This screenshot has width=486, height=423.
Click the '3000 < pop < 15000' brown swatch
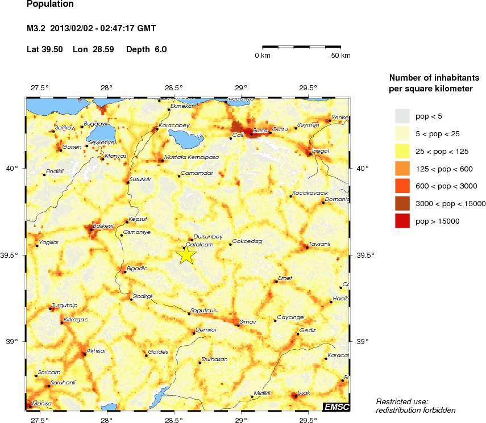point(402,203)
